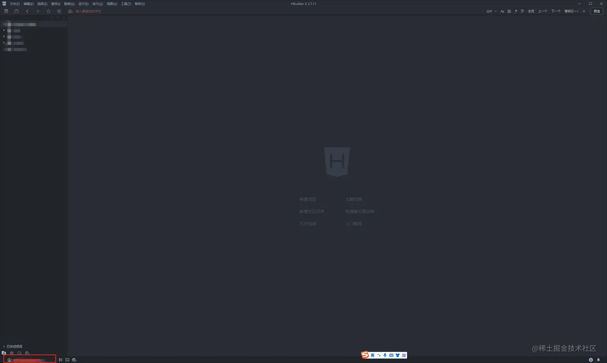
Task: Click the Sogou IME soft keyboard icon
Action: [391, 355]
